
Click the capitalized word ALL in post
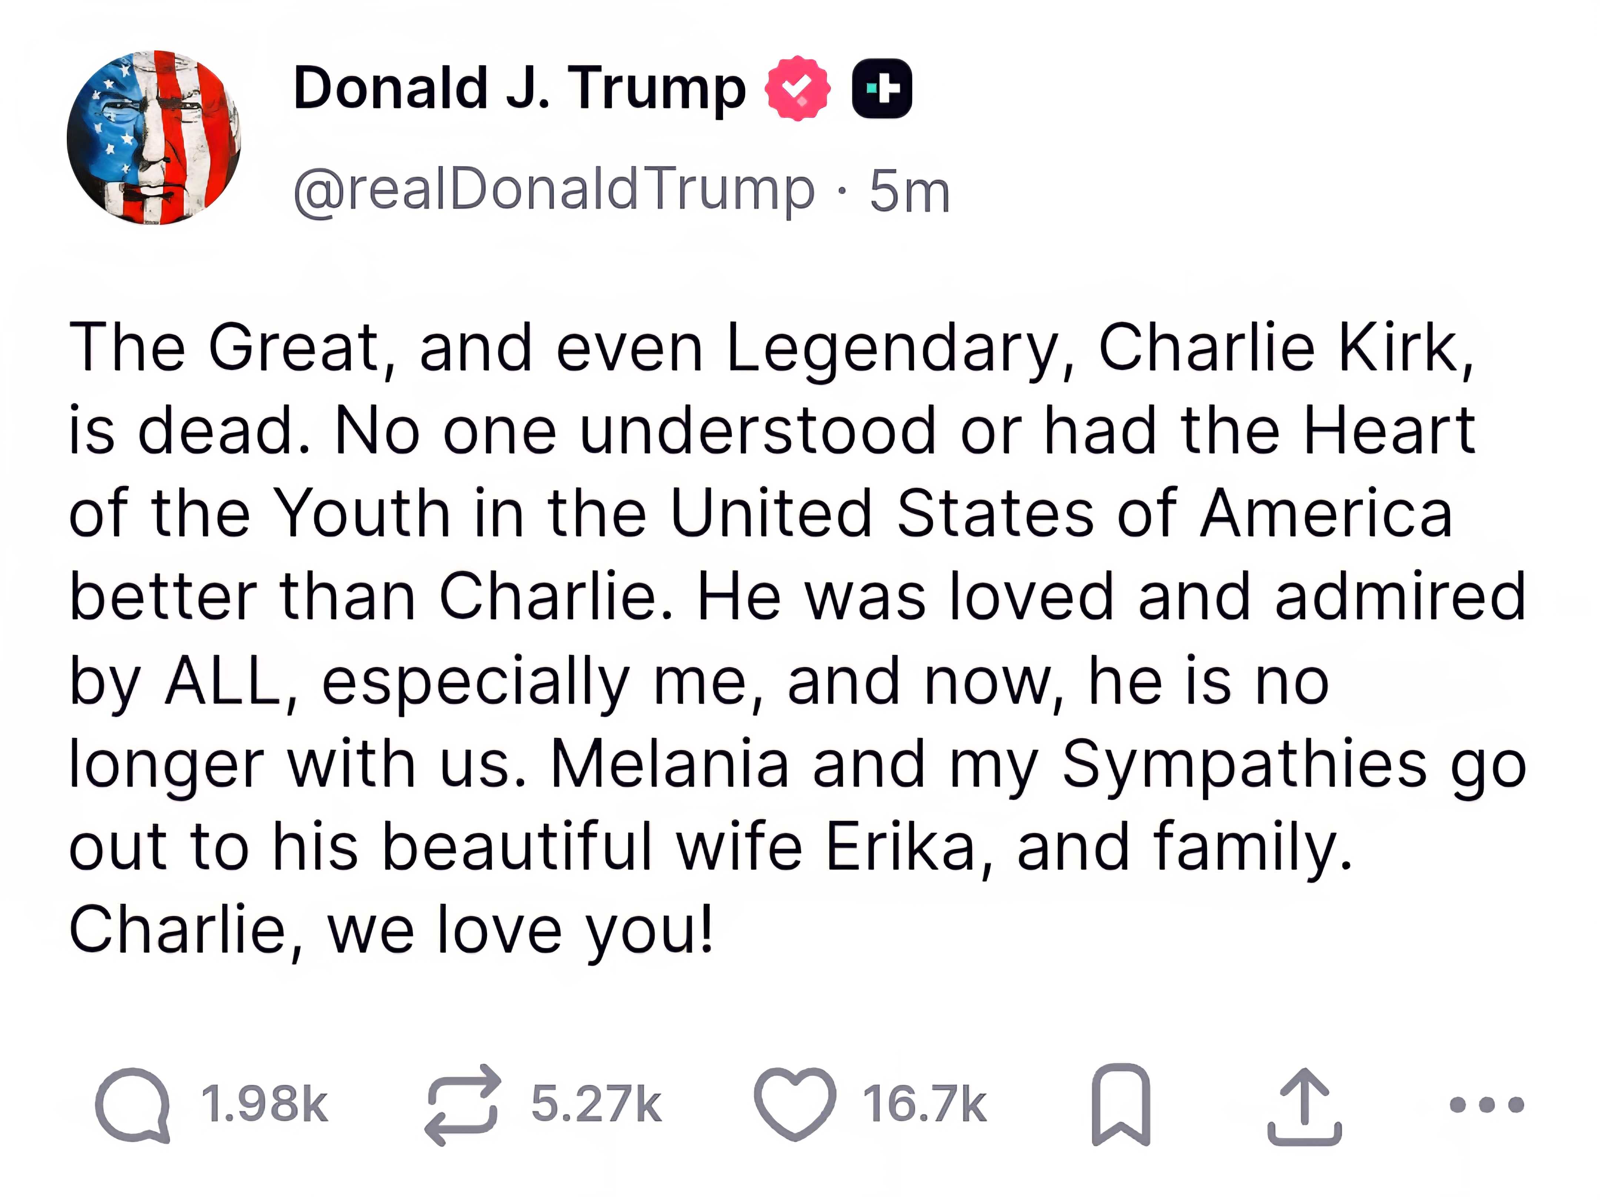[223, 681]
